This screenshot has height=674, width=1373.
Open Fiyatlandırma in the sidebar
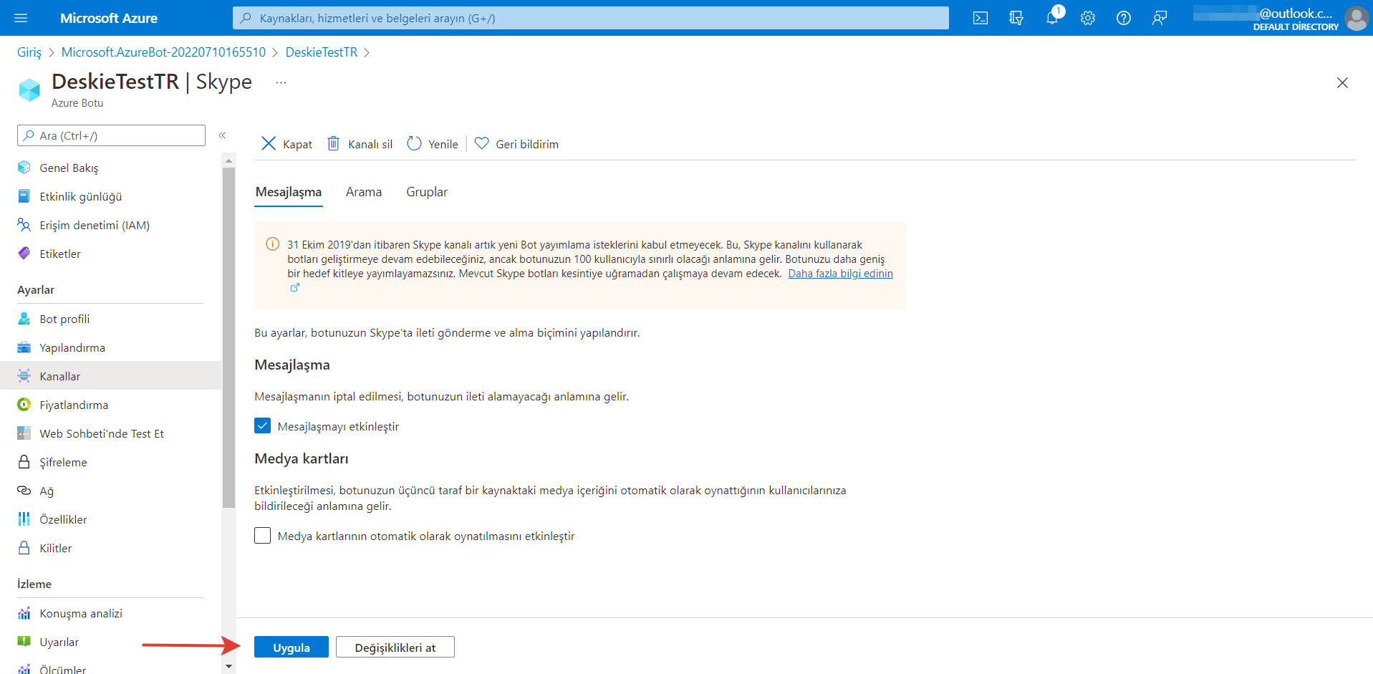(x=74, y=405)
